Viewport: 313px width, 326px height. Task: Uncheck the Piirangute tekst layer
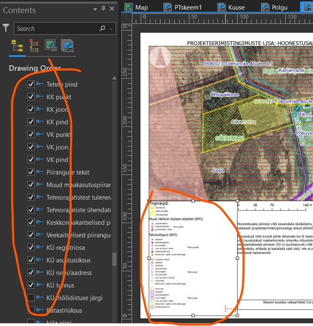[x=31, y=172]
